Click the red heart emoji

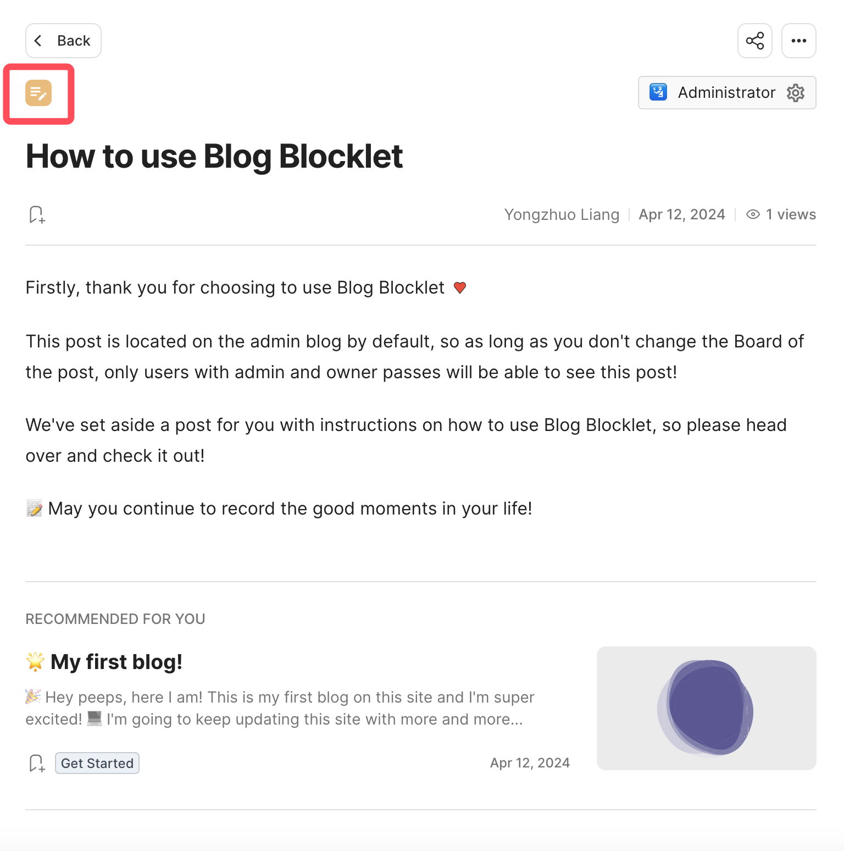pos(460,288)
